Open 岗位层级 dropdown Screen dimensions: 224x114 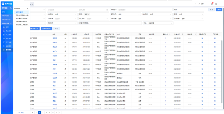[x=157, y=14]
